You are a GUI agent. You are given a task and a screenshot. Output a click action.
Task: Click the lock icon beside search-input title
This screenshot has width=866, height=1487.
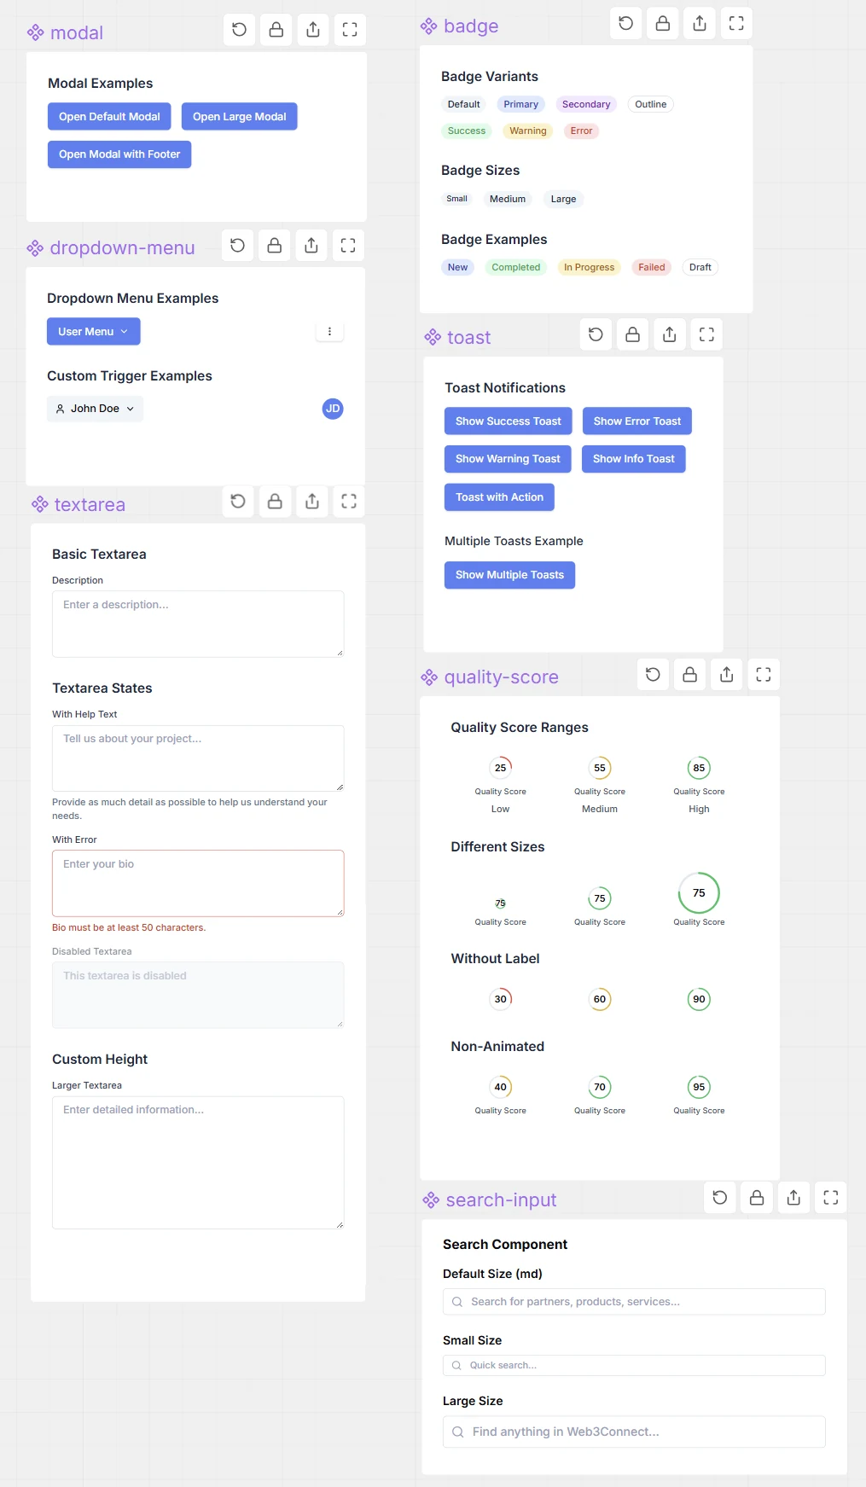[x=757, y=1198]
